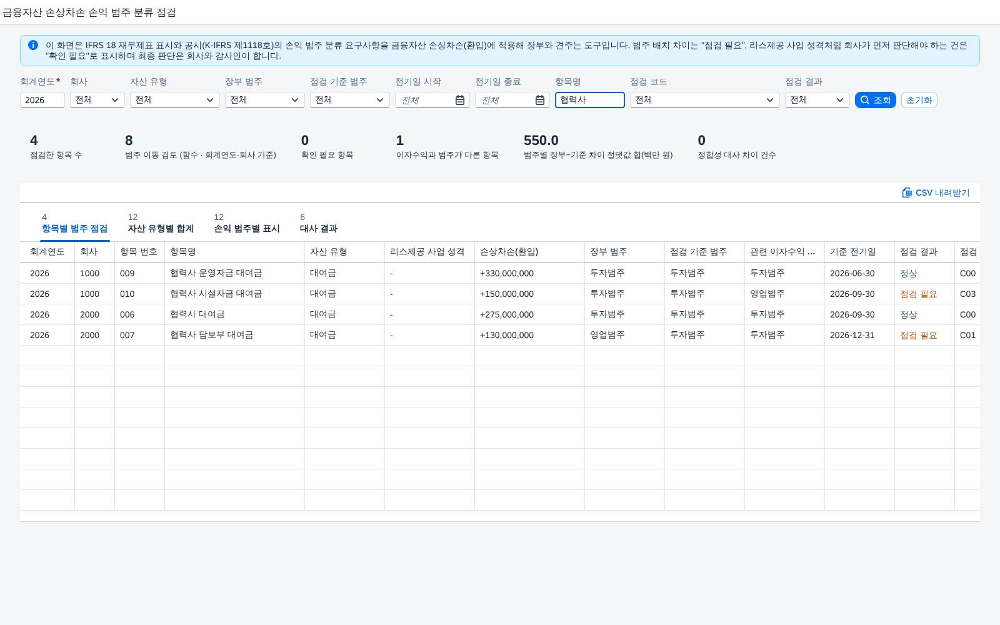
Task: Open calendar picker for 전기일 시작
Action: point(460,100)
